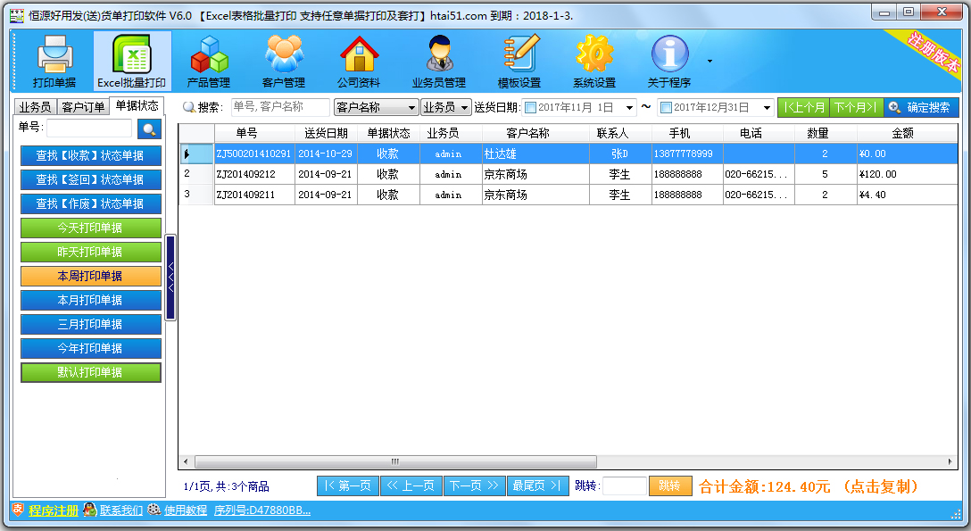This screenshot has height=531, width=971.
Task: Sort by 金额 column header
Action: (908, 133)
